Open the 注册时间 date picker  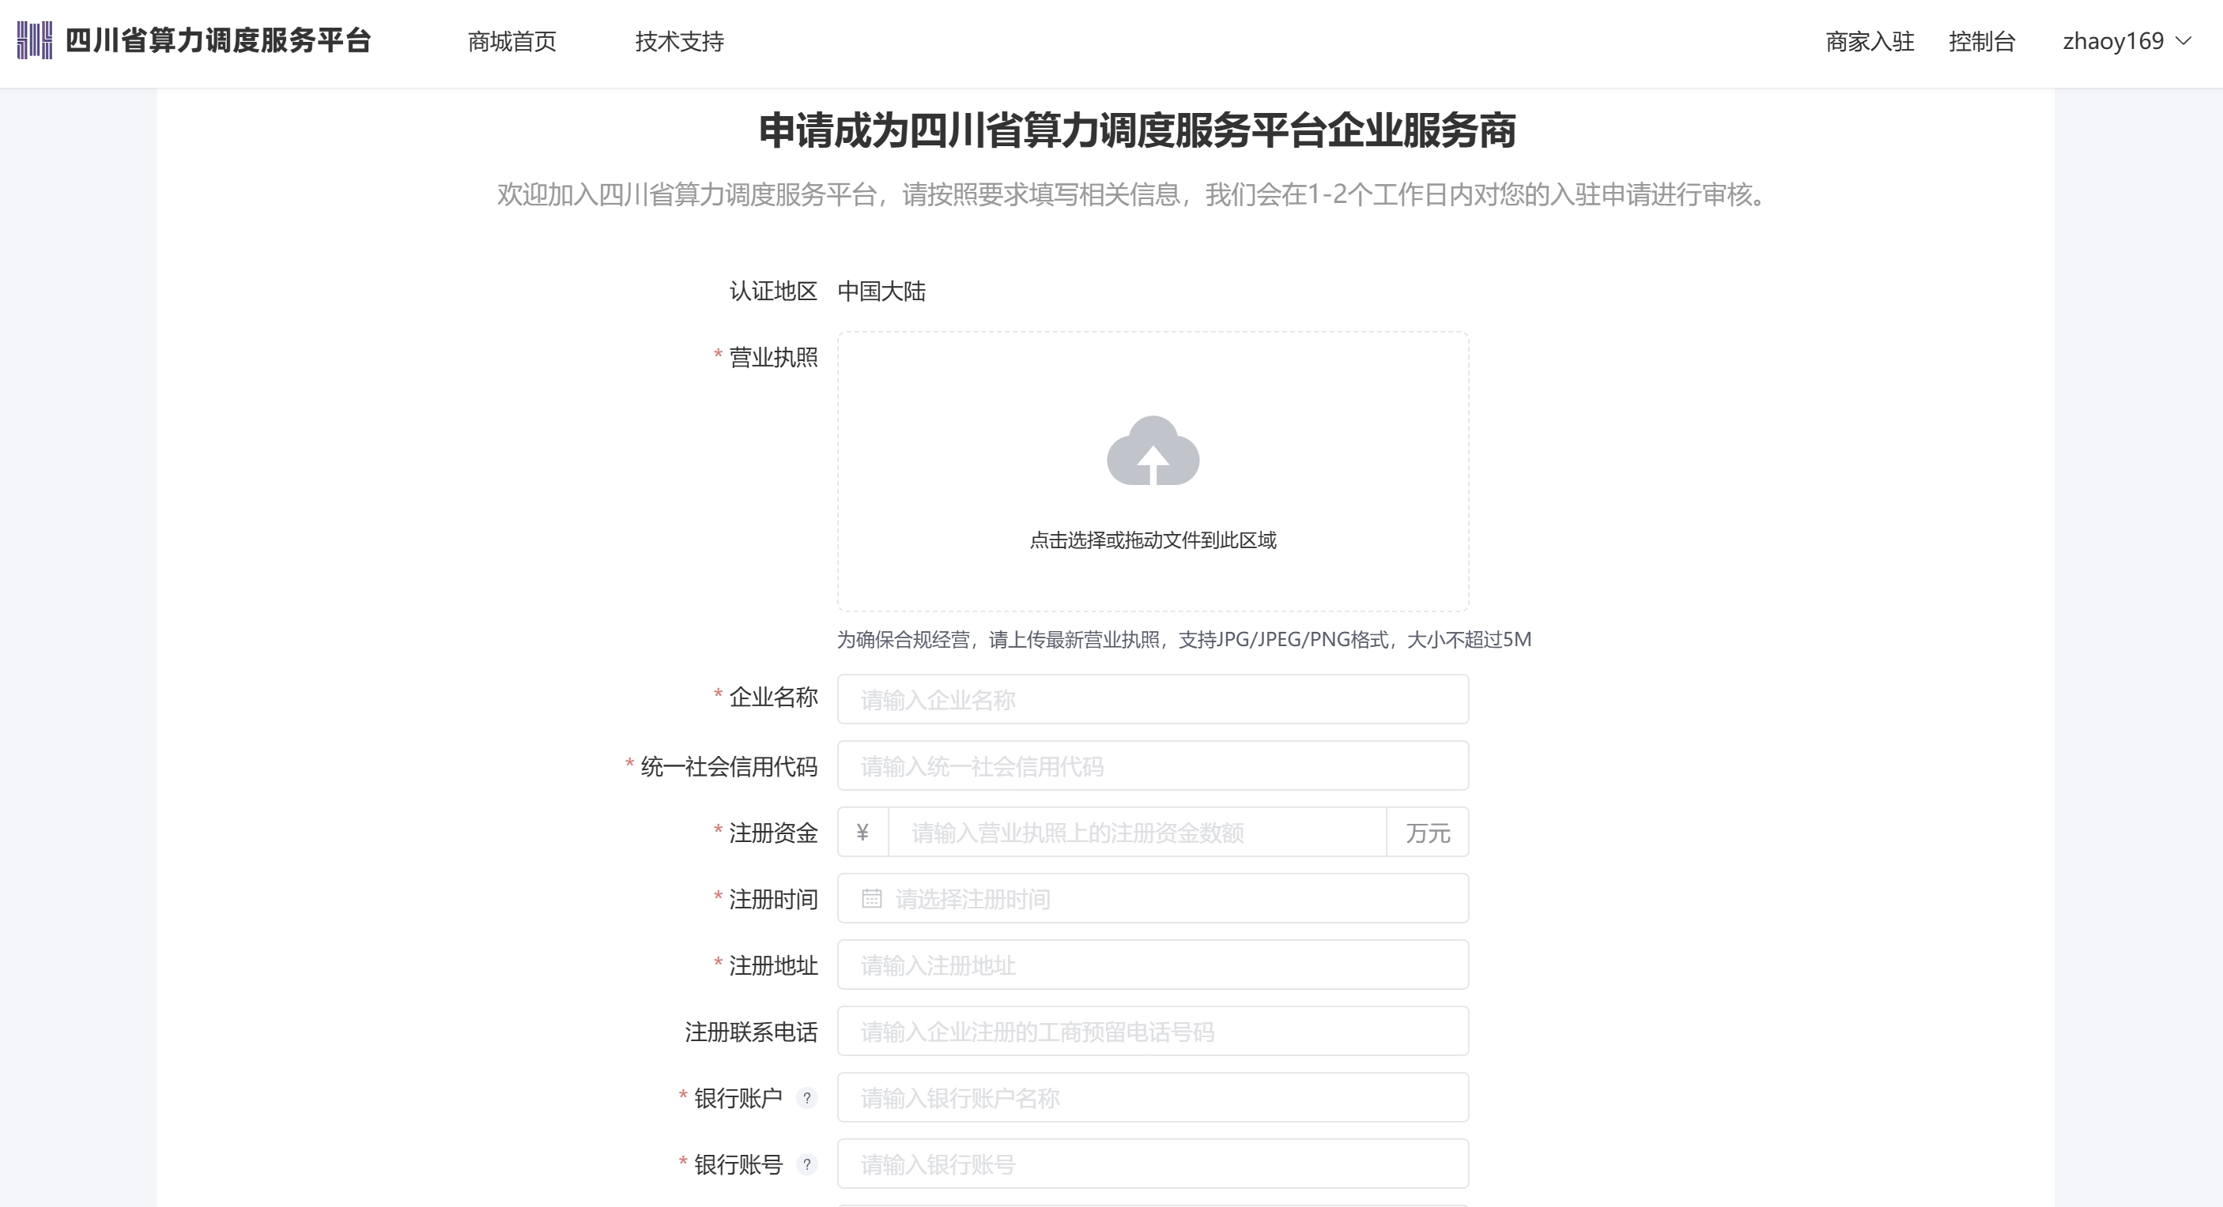click(1153, 898)
